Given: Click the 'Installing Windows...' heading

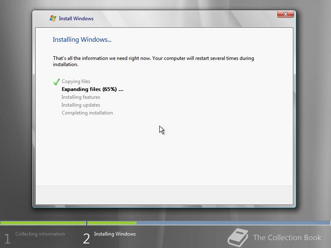Looking at the screenshot, I should point(82,40).
